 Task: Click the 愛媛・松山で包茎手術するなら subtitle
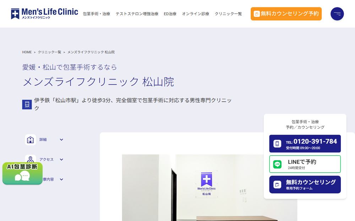(x=70, y=67)
